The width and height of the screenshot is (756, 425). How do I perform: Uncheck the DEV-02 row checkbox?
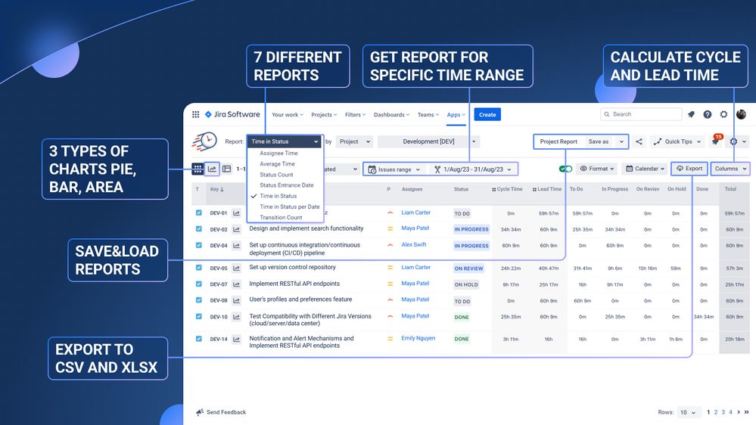(198, 229)
